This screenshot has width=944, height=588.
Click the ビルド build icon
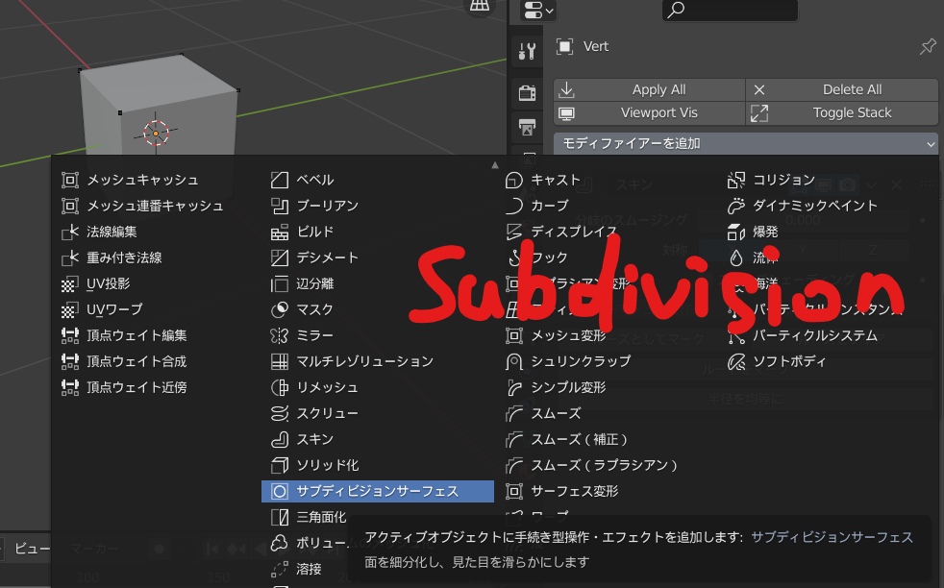pos(280,232)
